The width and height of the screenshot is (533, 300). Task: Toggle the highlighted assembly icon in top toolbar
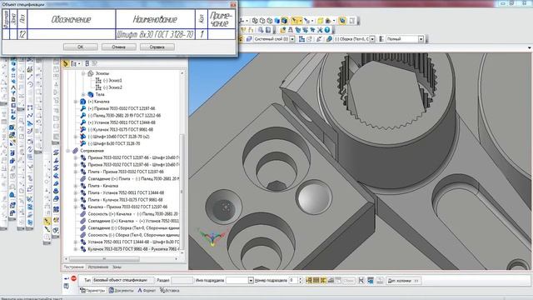tap(342, 21)
